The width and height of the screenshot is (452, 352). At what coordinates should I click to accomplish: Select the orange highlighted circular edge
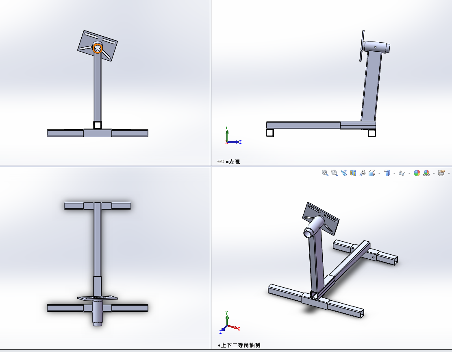98,52
